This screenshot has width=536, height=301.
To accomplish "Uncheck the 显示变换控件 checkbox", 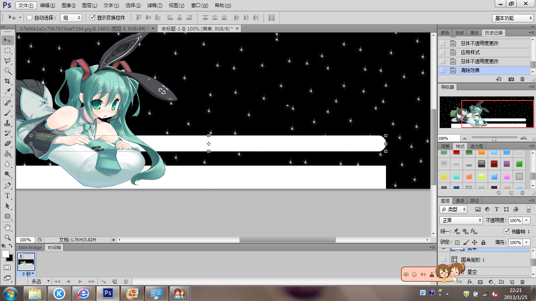I will coord(93,18).
